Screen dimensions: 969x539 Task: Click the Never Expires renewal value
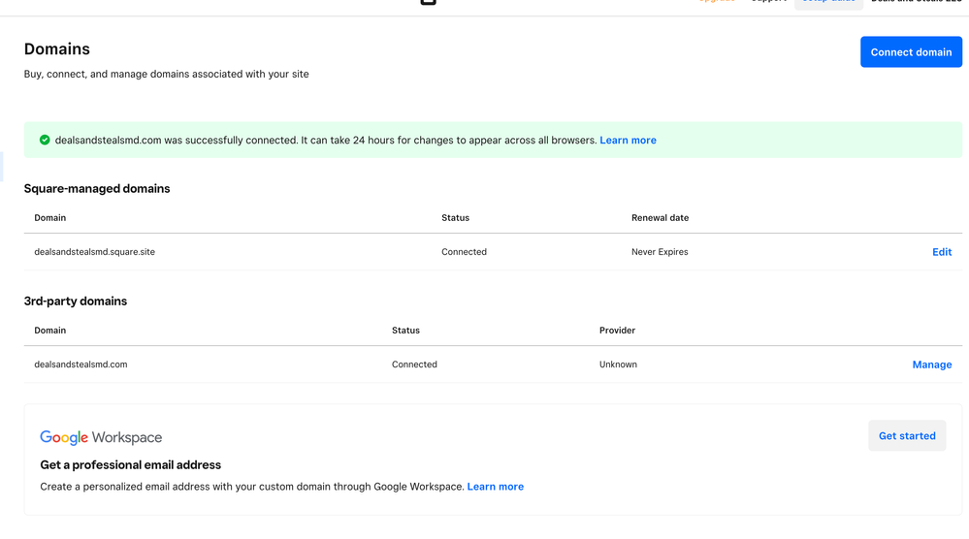[660, 252]
